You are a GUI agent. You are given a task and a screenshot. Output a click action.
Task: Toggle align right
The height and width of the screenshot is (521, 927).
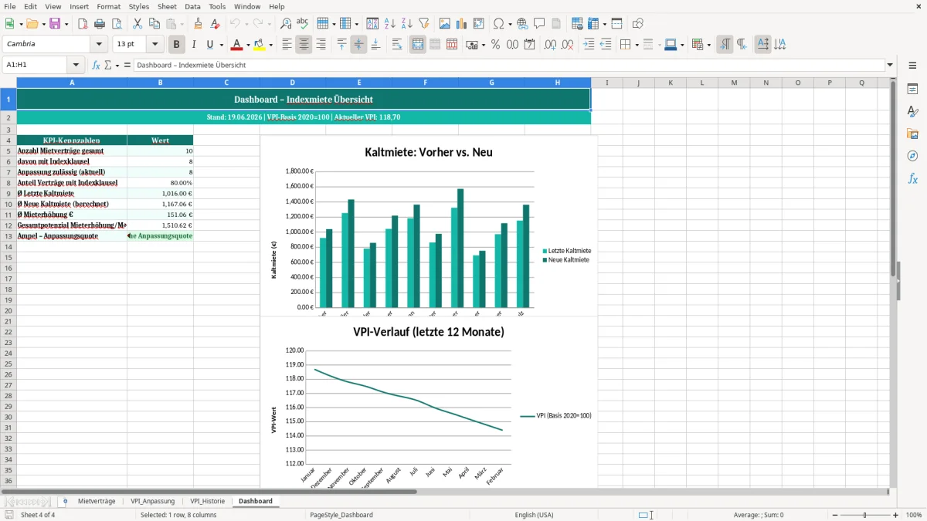(321, 45)
